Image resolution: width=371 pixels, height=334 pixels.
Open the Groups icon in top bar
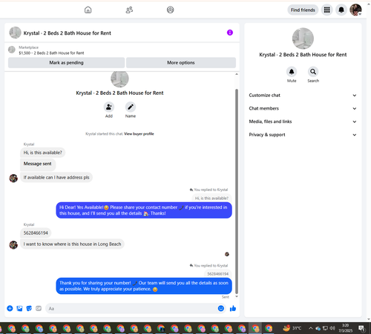click(x=170, y=10)
